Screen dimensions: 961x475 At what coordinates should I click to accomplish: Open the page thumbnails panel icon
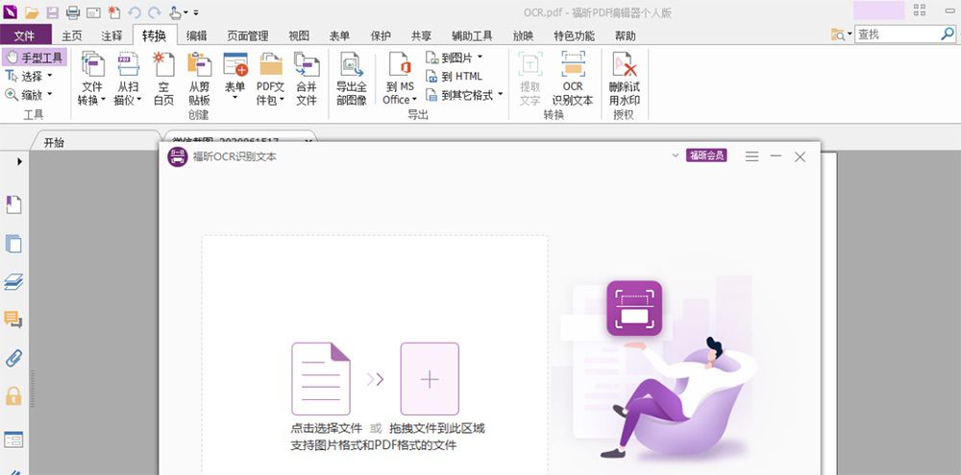13,244
